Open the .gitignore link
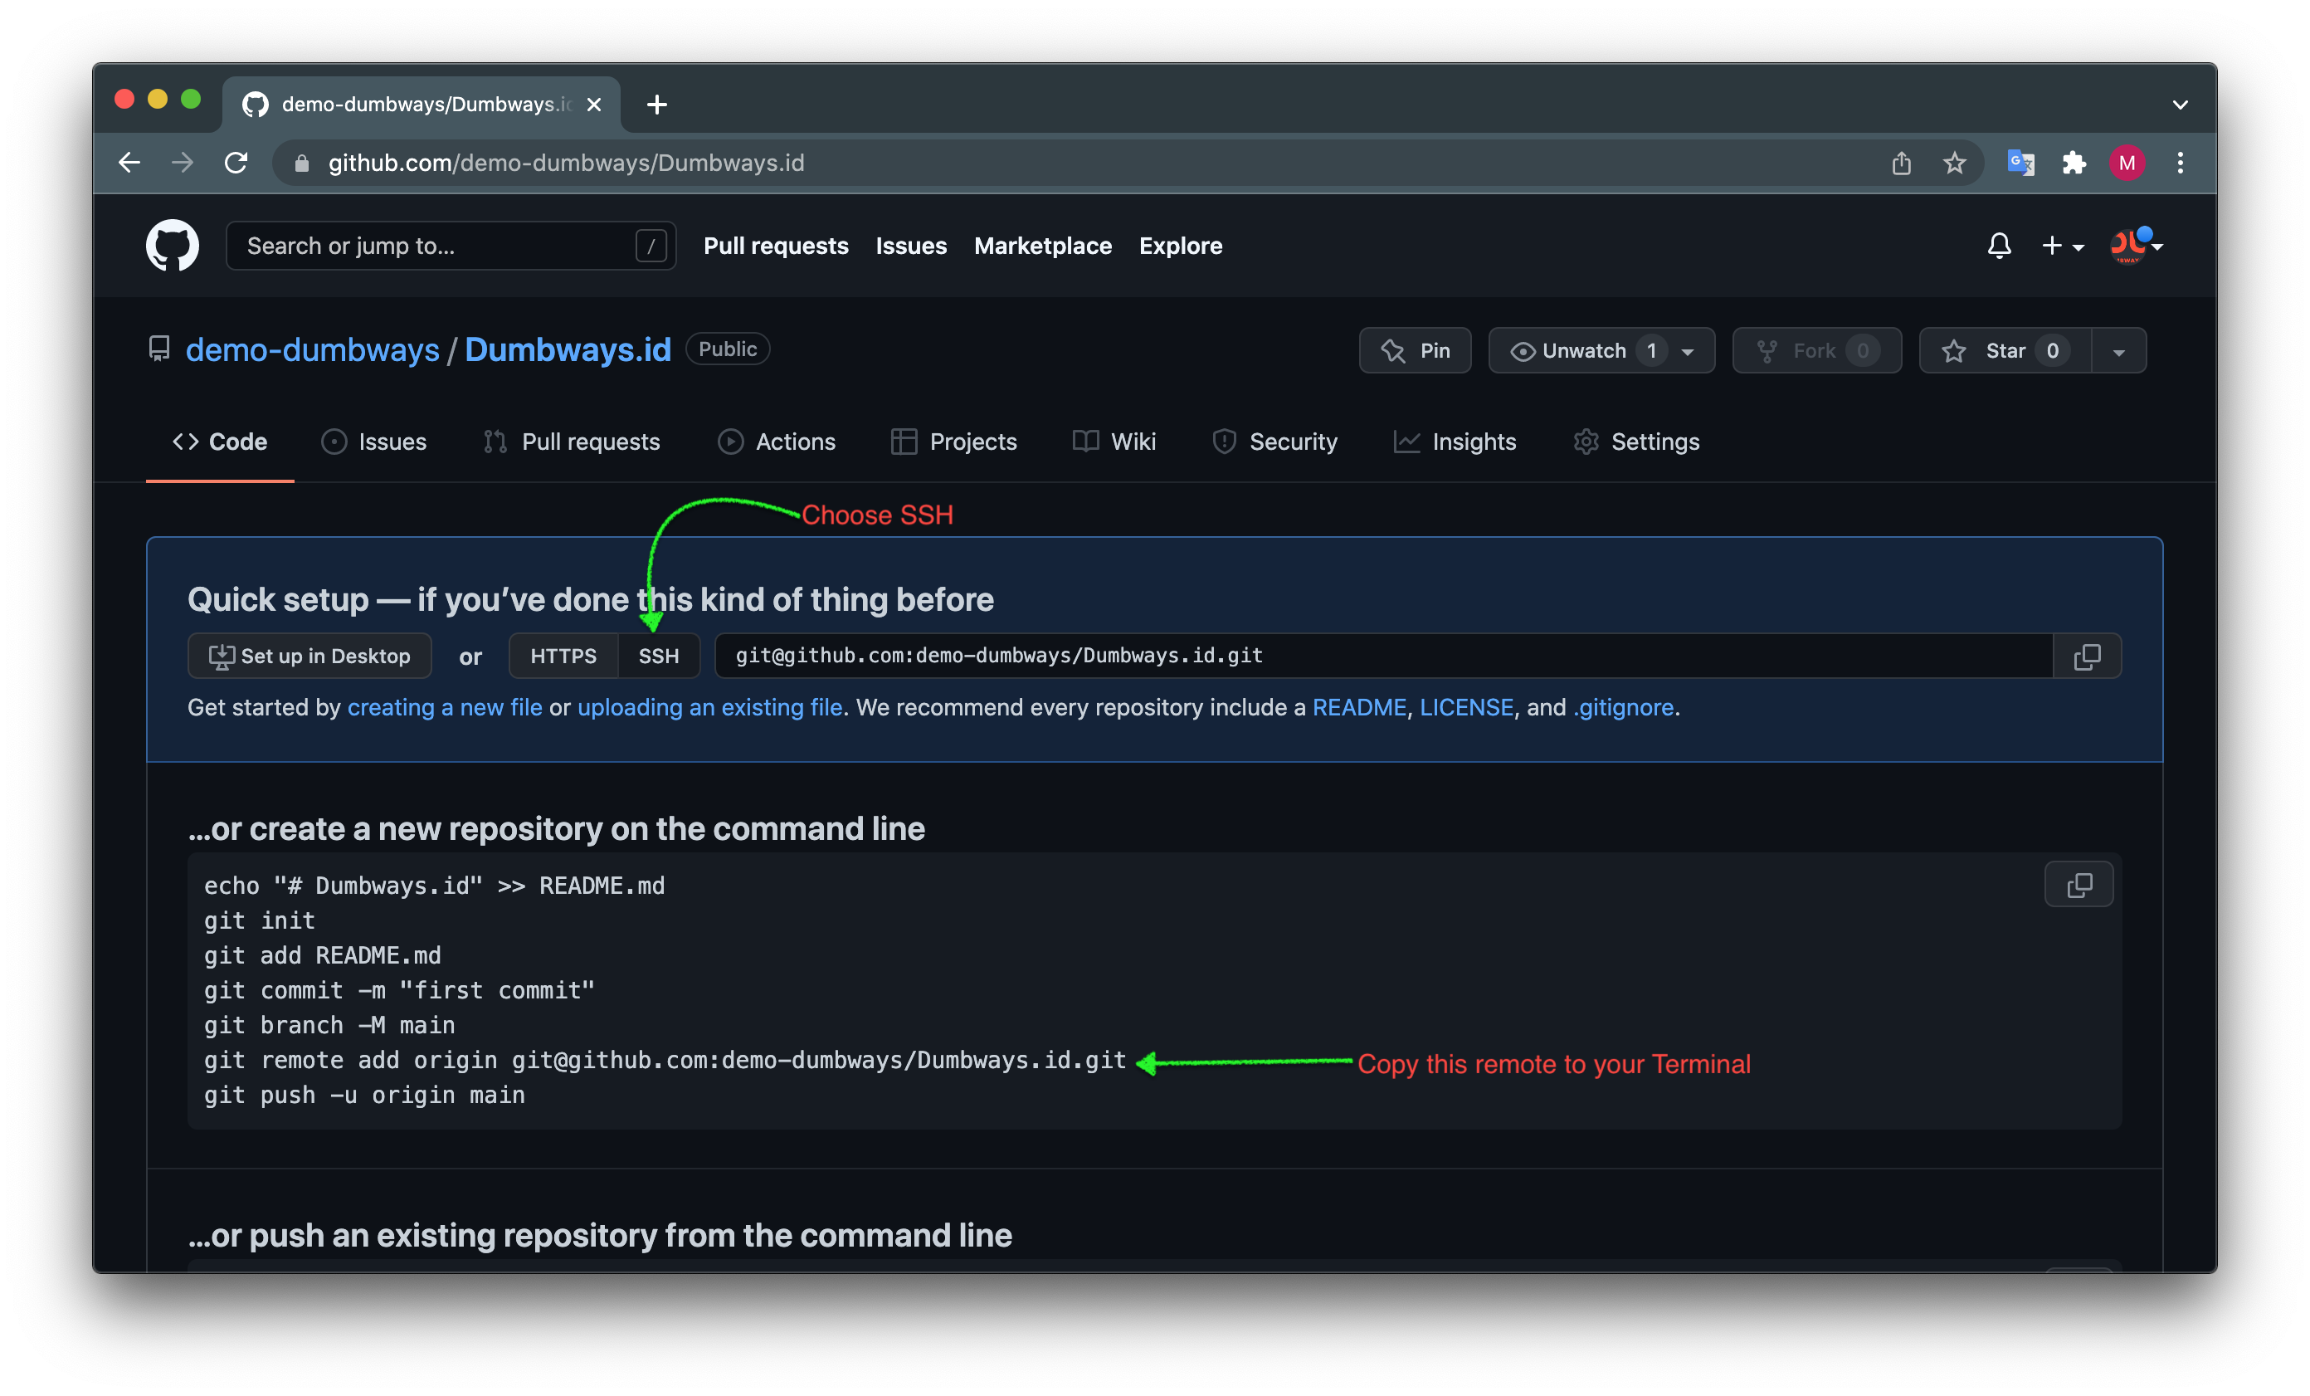The image size is (2310, 1396). point(1623,708)
